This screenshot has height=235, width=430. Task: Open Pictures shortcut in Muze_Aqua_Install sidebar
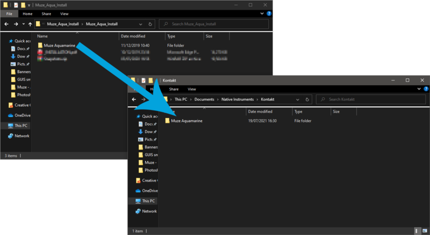tap(20, 64)
